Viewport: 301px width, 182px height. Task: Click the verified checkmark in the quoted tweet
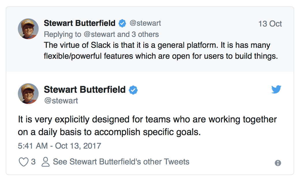[x=122, y=23]
